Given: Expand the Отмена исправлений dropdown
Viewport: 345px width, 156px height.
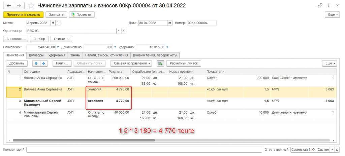Looking at the screenshot, I should (133, 63).
